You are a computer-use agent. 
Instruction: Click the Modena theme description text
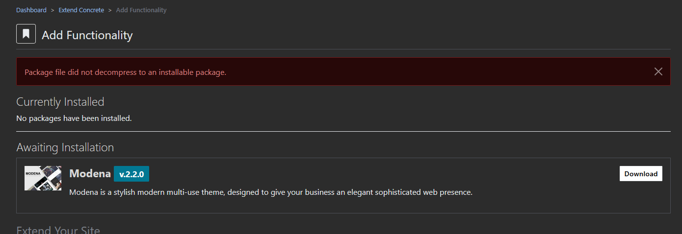pos(271,192)
